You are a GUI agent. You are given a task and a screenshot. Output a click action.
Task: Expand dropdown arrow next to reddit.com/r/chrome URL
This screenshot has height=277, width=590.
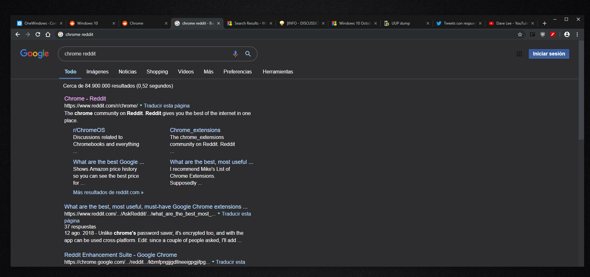(x=141, y=106)
